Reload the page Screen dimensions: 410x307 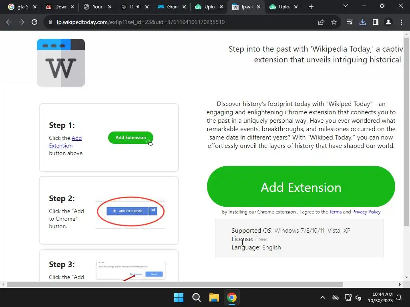click(34, 22)
